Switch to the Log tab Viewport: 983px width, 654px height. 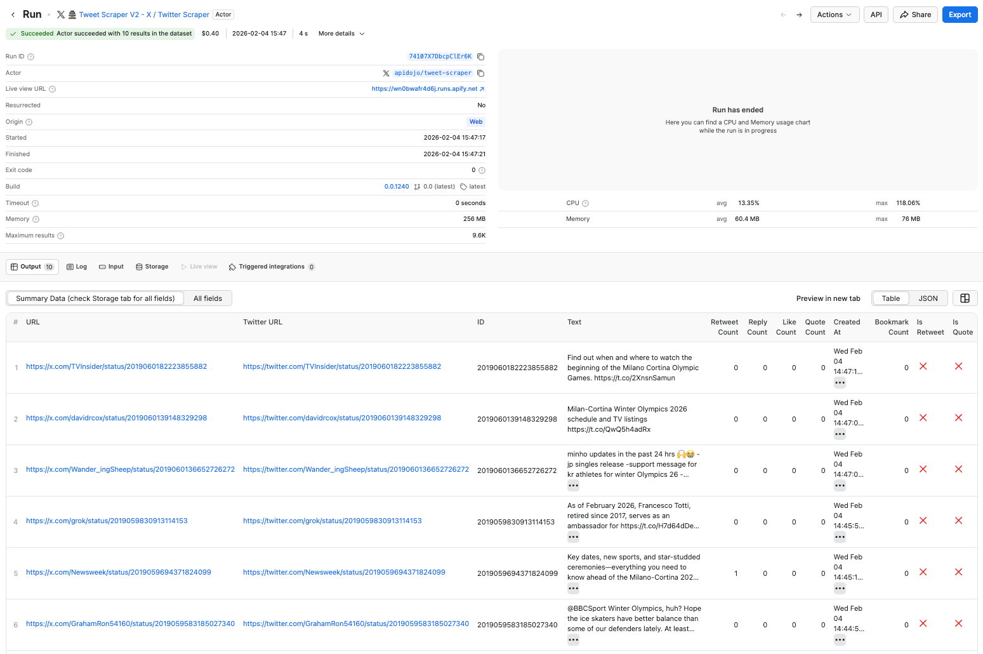[76, 266]
